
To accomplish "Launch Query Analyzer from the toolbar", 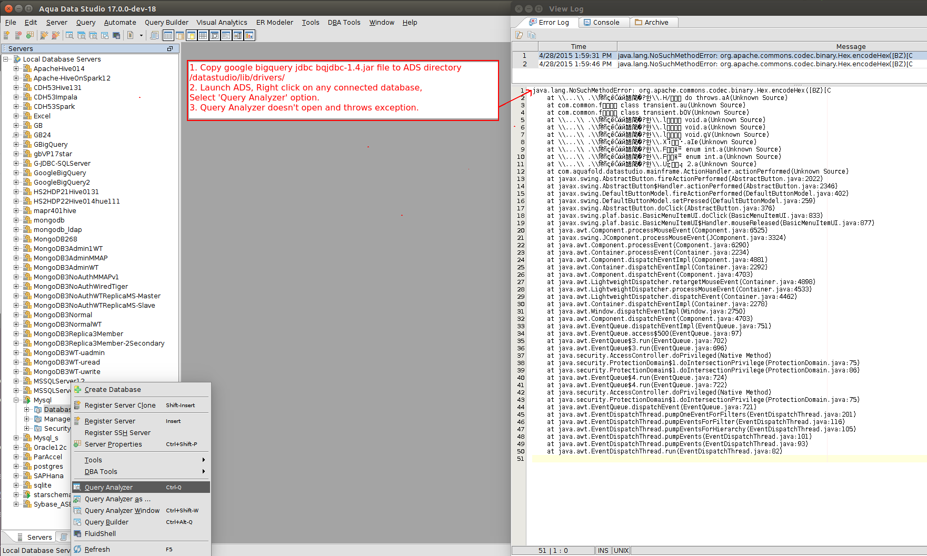I will click(x=69, y=35).
